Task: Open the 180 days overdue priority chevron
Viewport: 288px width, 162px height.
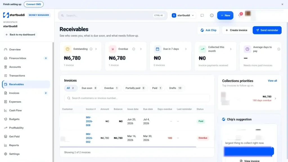Action: point(275,99)
